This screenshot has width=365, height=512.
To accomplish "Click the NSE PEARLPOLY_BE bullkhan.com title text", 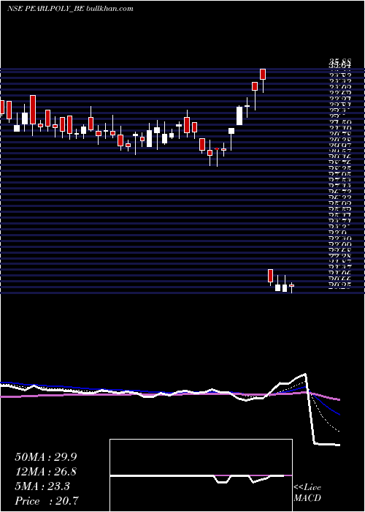I will (70, 9).
